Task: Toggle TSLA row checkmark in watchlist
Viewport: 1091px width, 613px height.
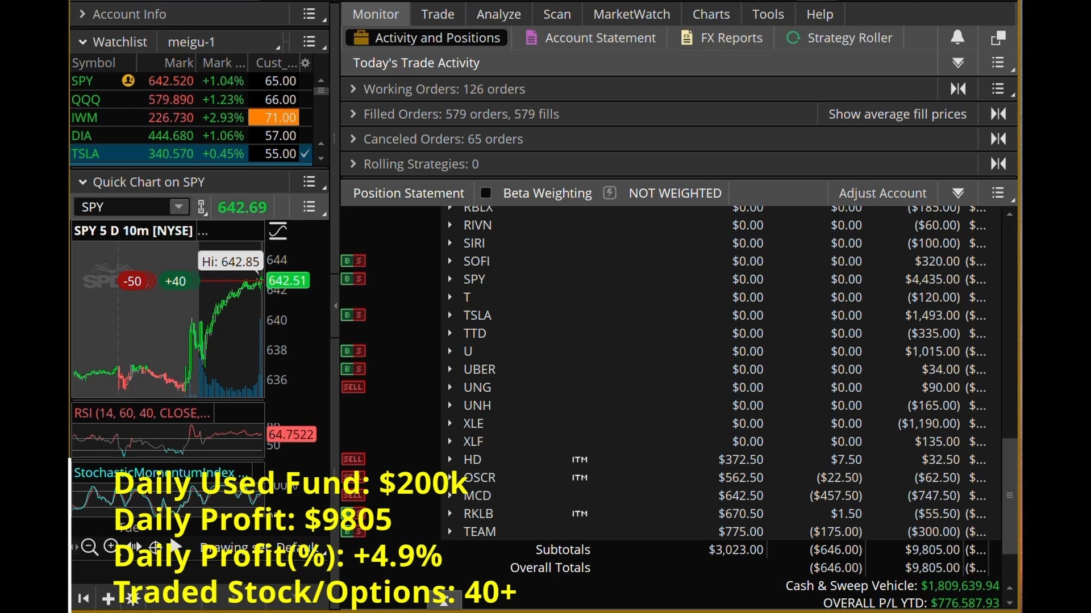Action: click(x=305, y=154)
